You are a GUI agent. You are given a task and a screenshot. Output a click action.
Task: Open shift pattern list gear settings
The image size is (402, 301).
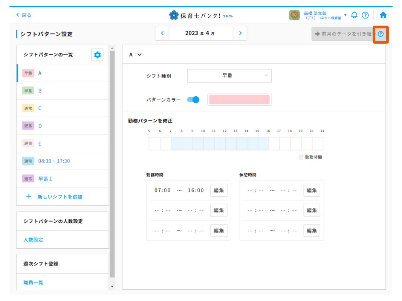97,55
